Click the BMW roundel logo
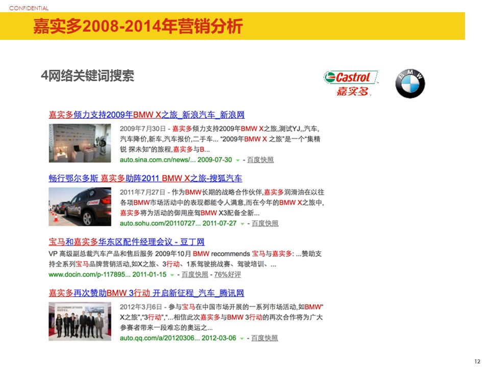The width and height of the screenshot is (490, 367). [410, 84]
